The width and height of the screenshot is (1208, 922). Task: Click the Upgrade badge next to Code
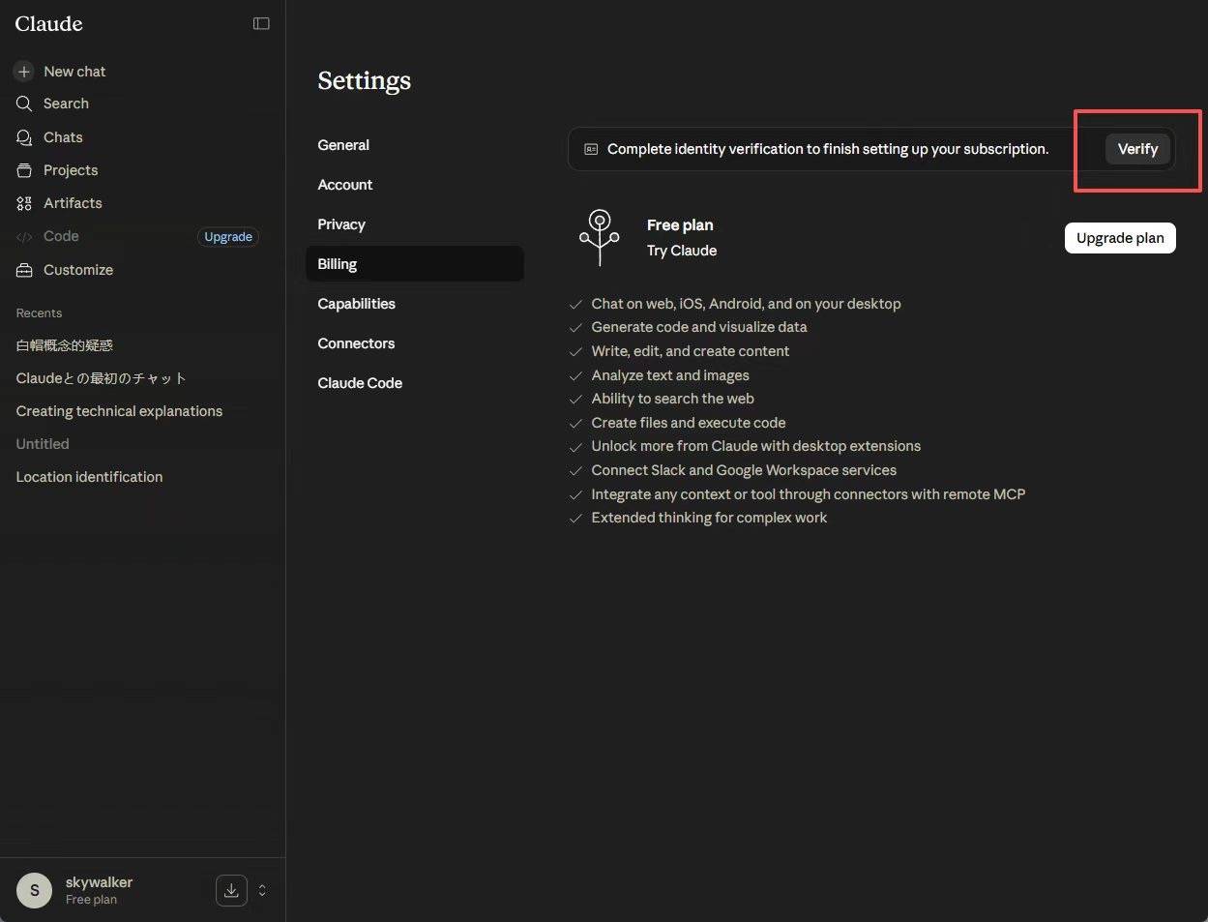[x=228, y=237]
